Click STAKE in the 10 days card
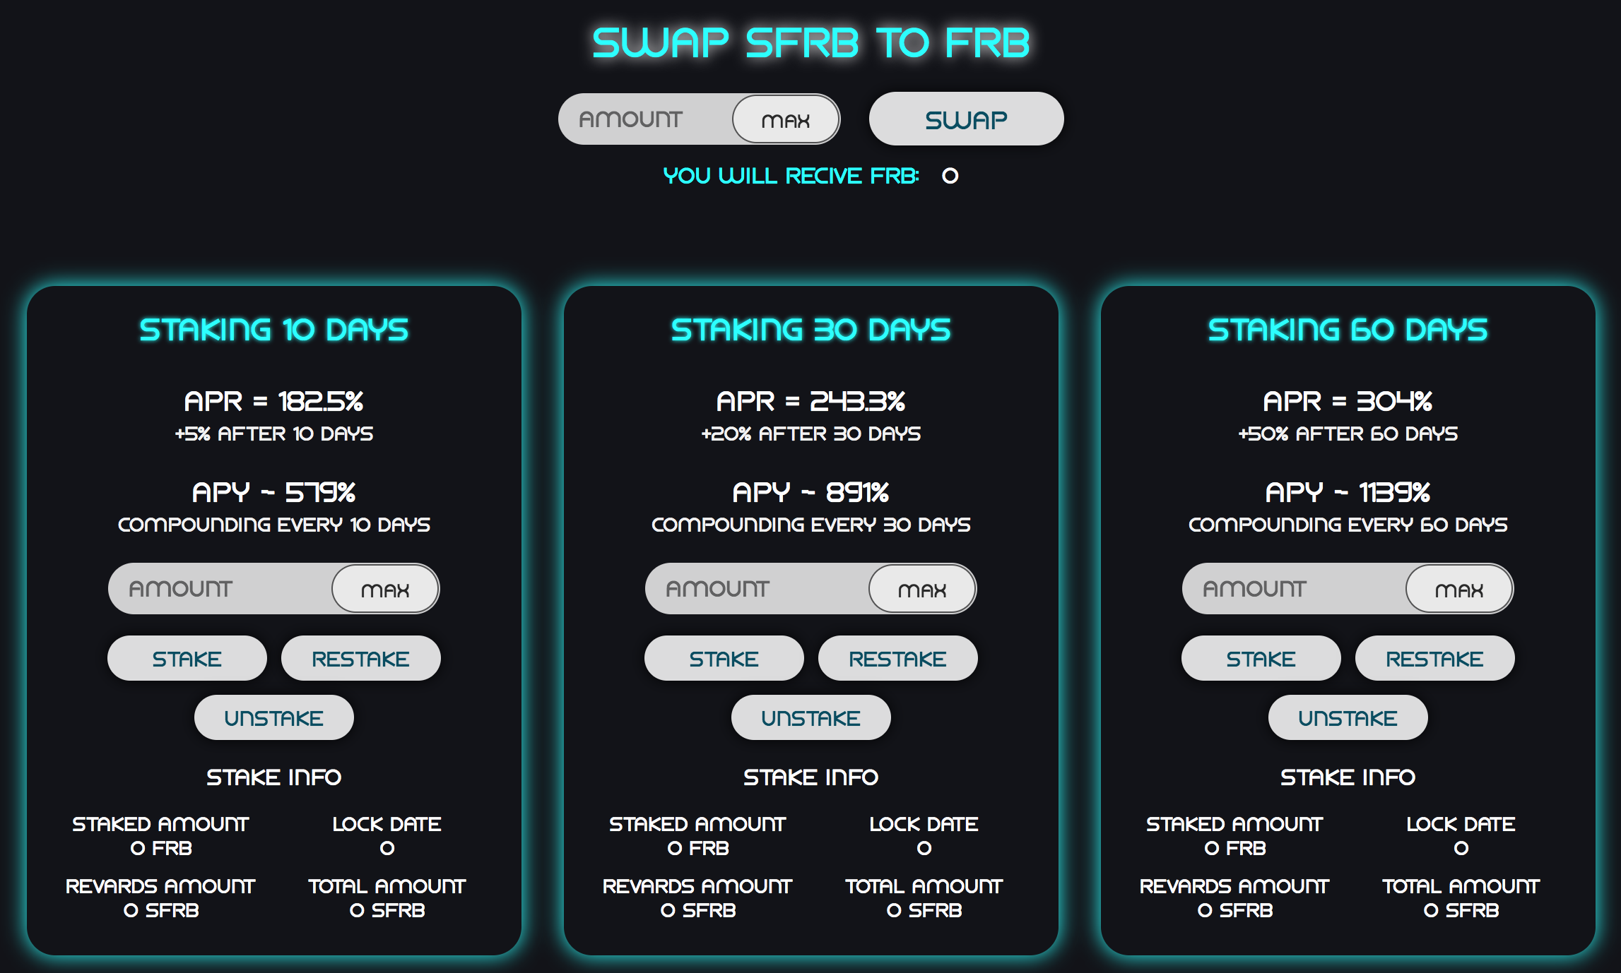 pos(187,658)
